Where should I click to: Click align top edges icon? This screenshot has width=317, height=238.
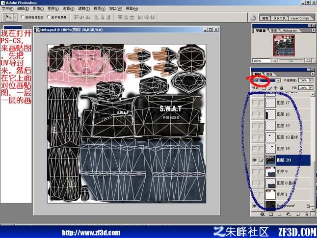[x=76, y=17]
